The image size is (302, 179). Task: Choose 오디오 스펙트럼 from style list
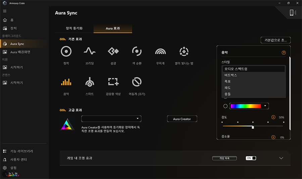click(254, 69)
